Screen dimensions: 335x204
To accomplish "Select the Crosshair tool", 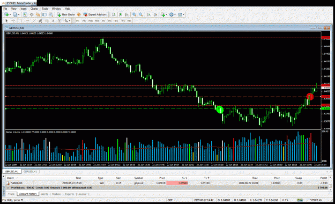I will (13, 21).
